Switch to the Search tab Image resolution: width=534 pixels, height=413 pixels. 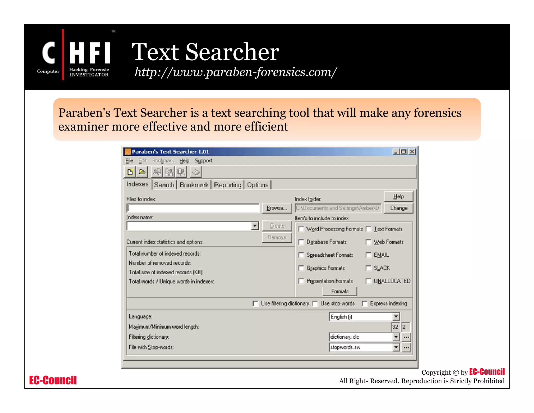(x=164, y=185)
